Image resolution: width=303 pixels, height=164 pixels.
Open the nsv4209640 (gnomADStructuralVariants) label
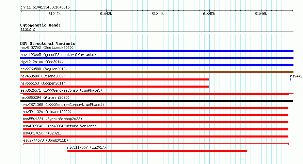click(x=61, y=126)
